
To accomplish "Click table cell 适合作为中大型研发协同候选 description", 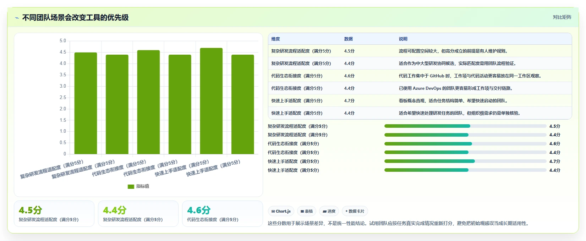I will click(x=458, y=64).
